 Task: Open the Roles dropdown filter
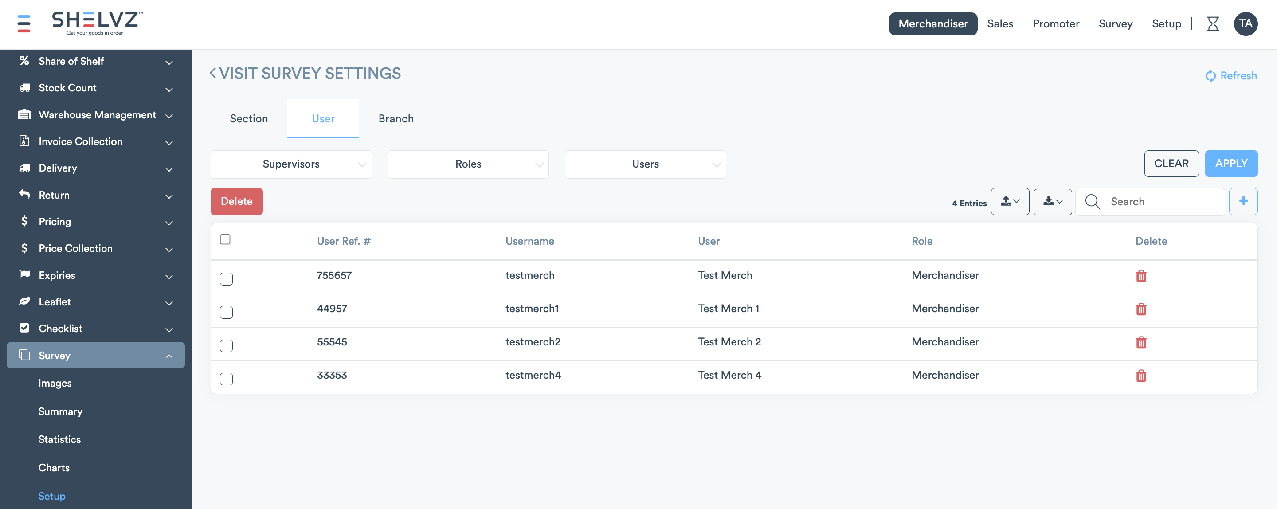coord(468,164)
